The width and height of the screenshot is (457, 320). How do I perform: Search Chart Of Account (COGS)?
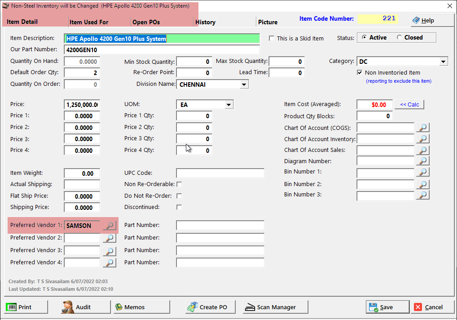423,128
